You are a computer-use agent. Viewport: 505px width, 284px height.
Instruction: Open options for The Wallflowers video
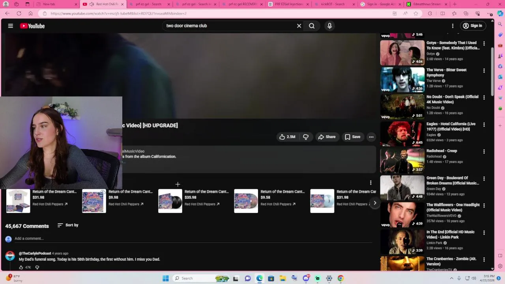(x=484, y=206)
